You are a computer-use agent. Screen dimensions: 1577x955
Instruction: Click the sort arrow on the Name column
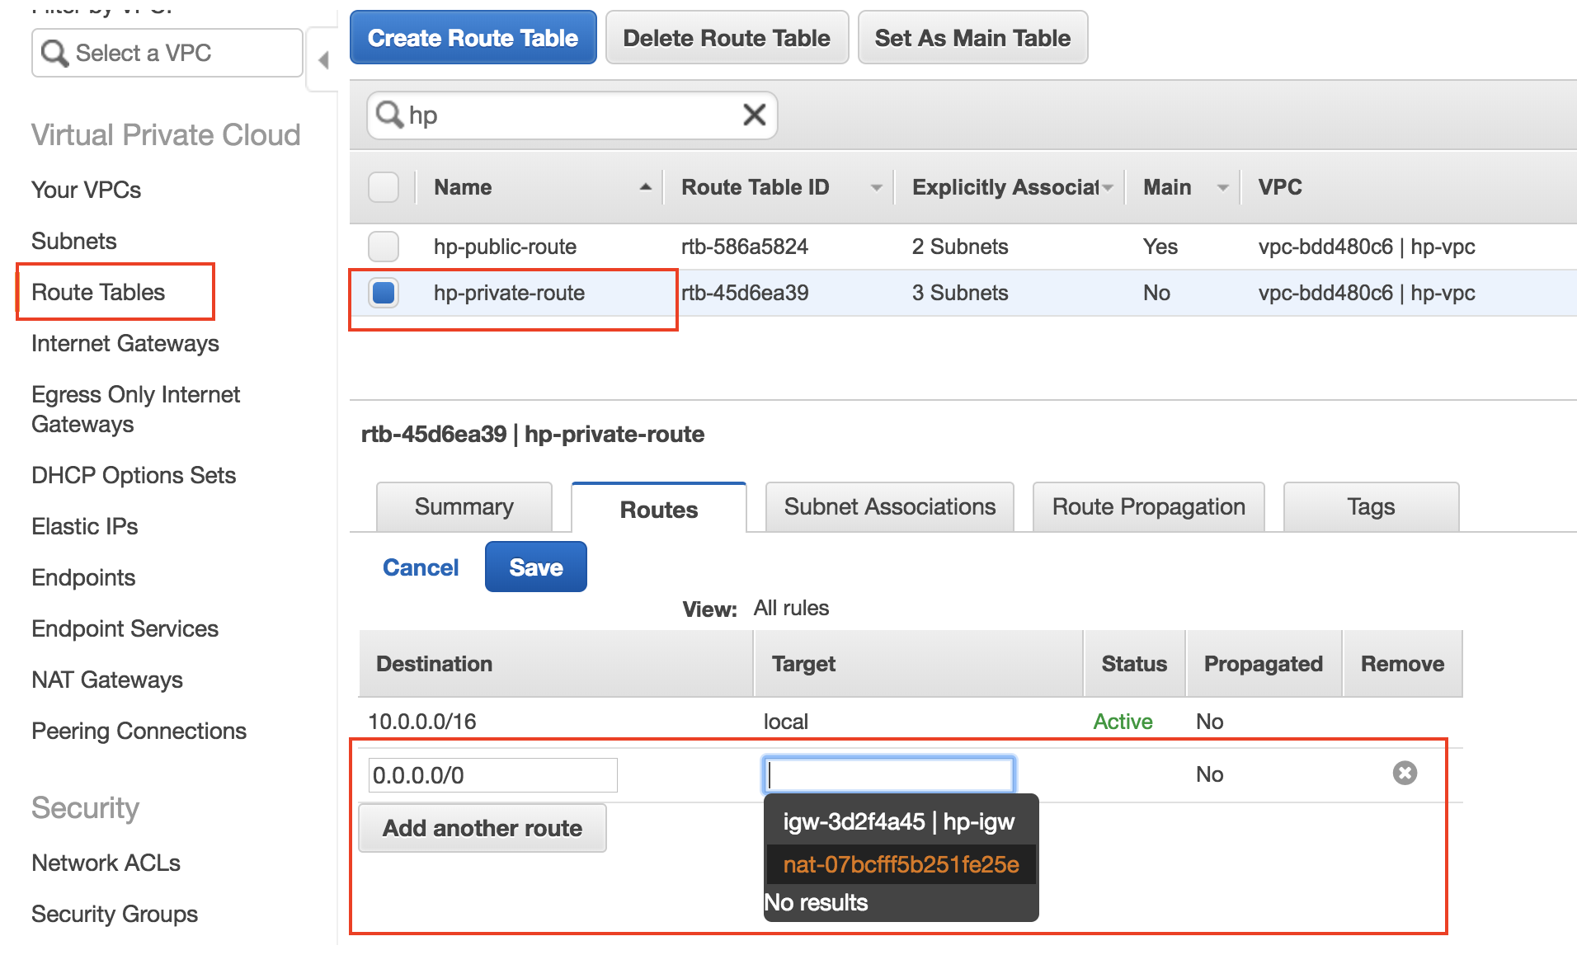coord(645,187)
